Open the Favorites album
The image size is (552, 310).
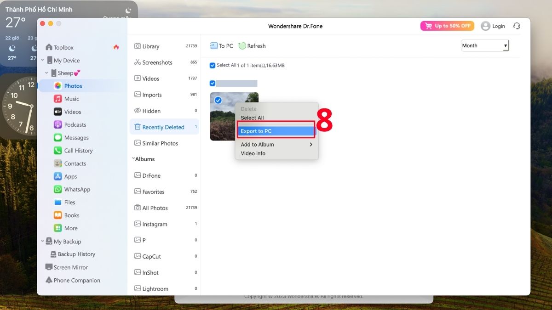point(164,192)
